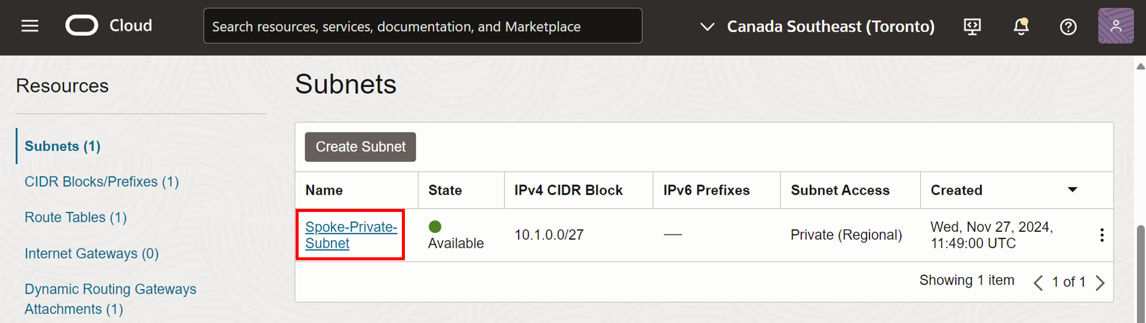The height and width of the screenshot is (323, 1146).
Task: Open the Spoke-Private-Subnet link
Action: coord(351,235)
